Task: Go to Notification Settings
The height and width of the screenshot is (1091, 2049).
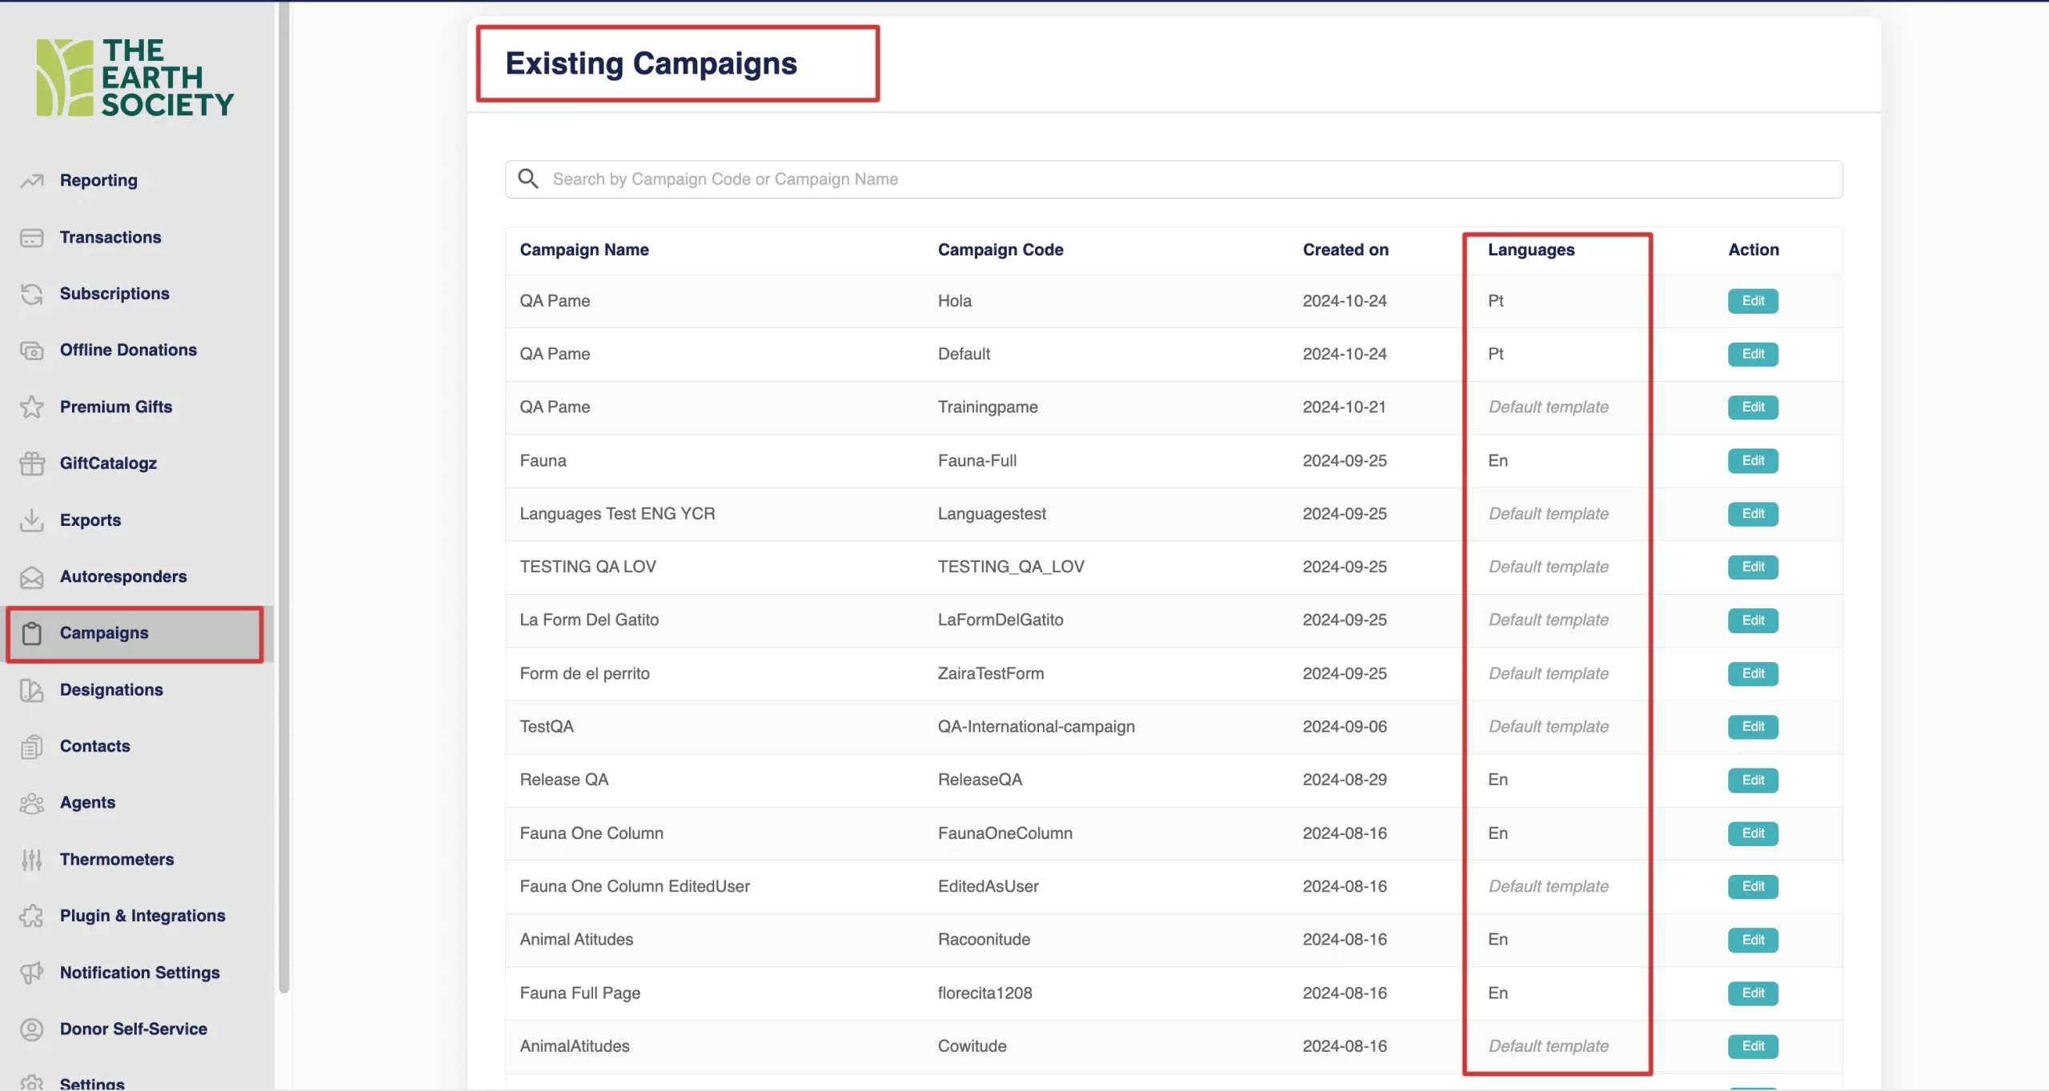Action: tap(139, 973)
